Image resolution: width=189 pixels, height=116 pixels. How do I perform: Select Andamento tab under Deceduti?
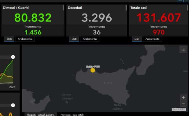90,39
